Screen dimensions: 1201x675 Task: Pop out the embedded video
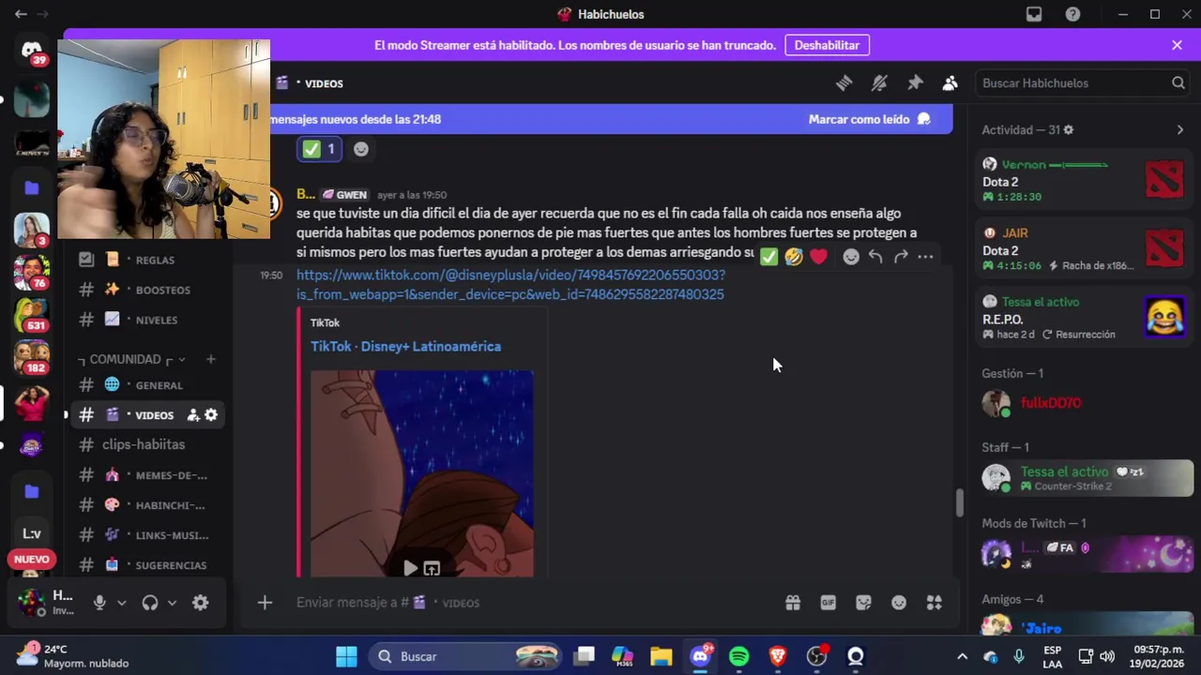pyautogui.click(x=432, y=568)
